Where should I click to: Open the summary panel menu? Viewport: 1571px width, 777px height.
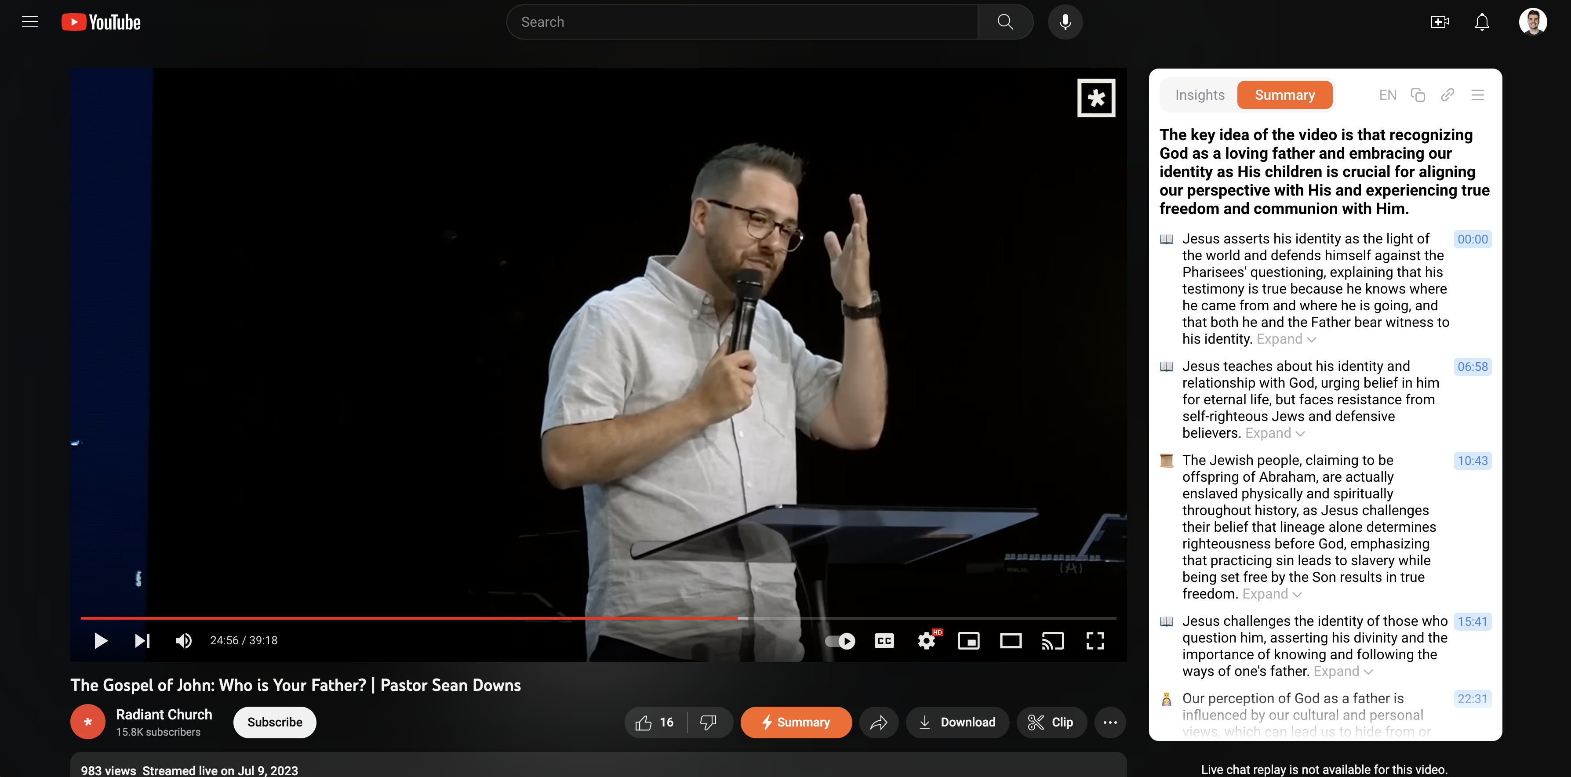(x=1478, y=95)
